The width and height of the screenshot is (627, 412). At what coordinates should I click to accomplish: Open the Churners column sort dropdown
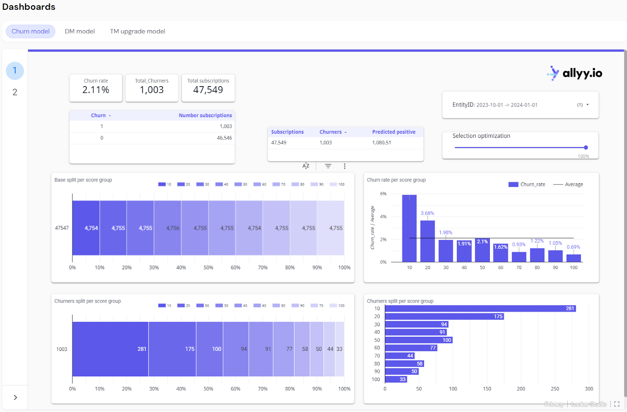click(346, 132)
